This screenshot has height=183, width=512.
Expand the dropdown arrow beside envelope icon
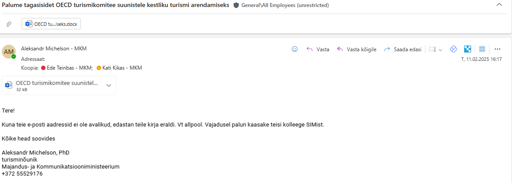tap(440, 50)
